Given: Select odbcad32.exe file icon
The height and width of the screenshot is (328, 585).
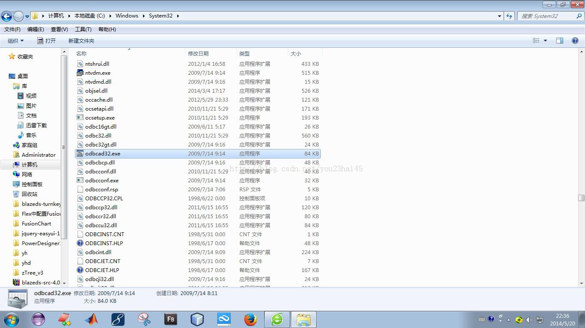Looking at the screenshot, I should (x=80, y=153).
